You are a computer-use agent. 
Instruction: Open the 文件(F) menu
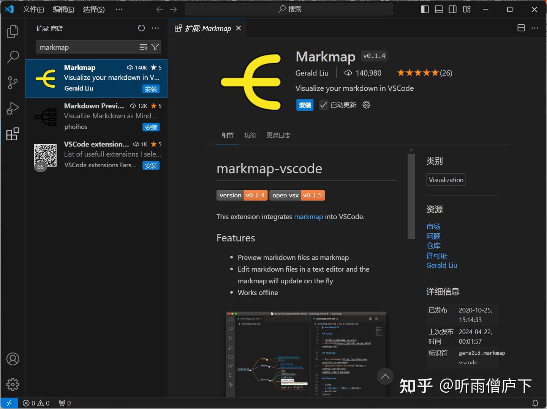[33, 9]
